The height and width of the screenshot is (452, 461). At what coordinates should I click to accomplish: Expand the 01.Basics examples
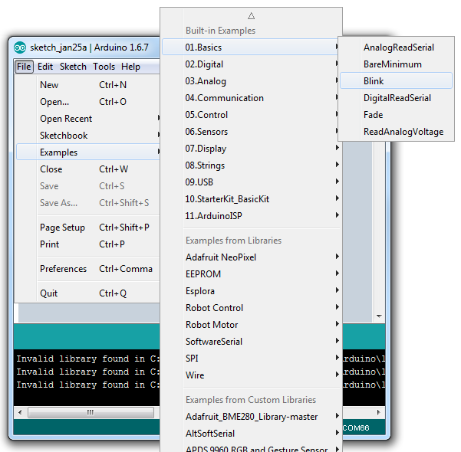pos(251,47)
